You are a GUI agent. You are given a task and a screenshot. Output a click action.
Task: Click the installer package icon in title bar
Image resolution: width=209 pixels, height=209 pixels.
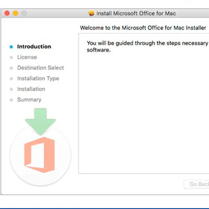91,13
